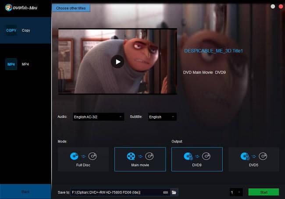285x199 pixels.
Task: Select the COPY mode icon in sidebar
Action: click(x=11, y=30)
